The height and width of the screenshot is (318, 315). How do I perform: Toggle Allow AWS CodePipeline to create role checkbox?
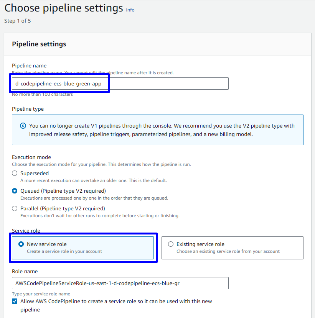(15, 302)
